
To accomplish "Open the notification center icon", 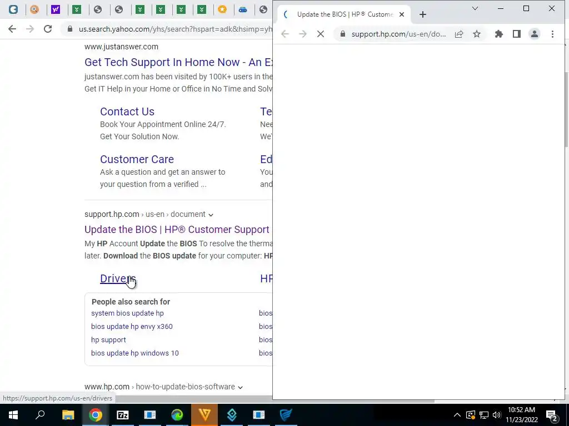I will (x=552, y=415).
